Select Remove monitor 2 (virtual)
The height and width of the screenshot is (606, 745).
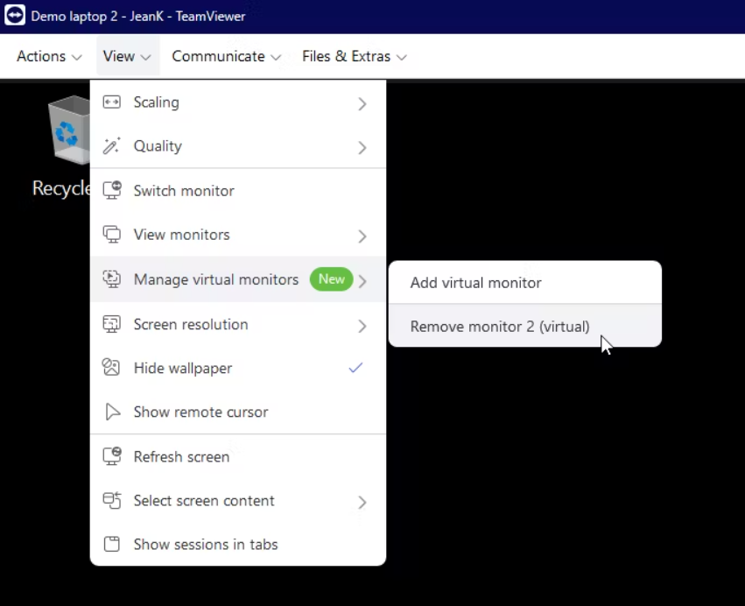(499, 327)
